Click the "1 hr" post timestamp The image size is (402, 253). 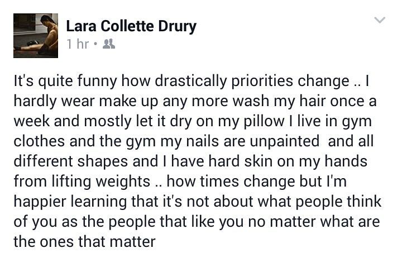click(x=78, y=44)
